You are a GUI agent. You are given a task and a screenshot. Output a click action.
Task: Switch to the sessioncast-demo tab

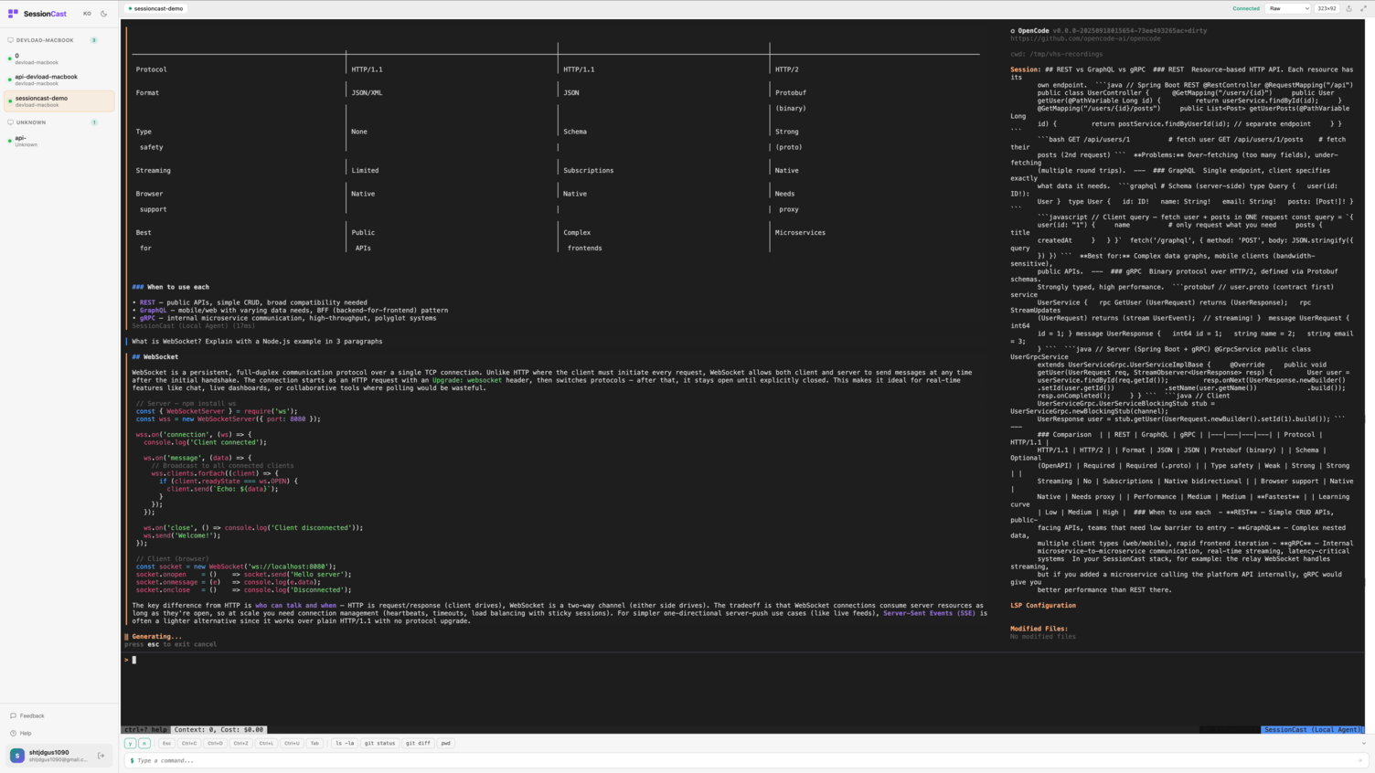point(156,8)
